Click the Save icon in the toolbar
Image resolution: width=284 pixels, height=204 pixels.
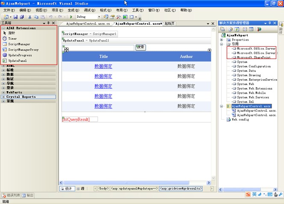coord(15,17)
